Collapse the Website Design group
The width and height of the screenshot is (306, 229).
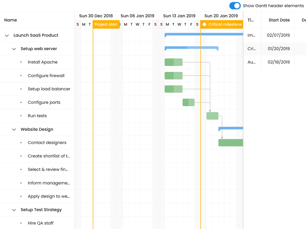14,130
